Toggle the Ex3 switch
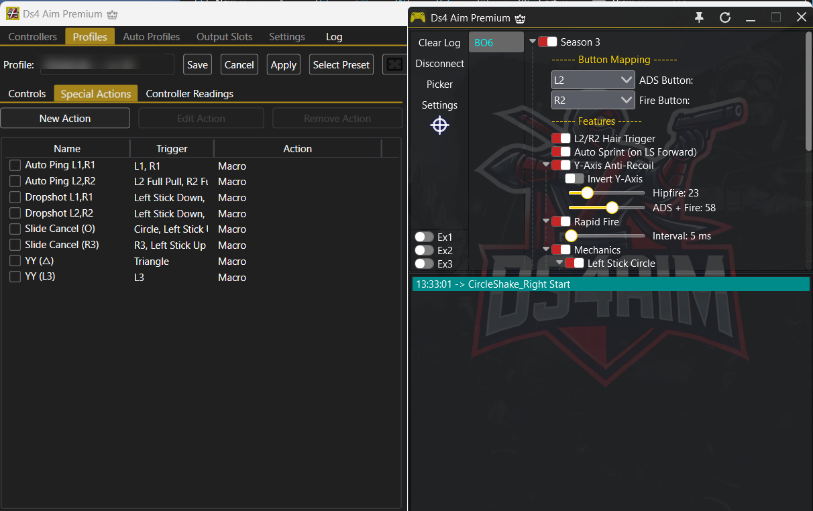Image resolution: width=813 pixels, height=511 pixels. pos(424,264)
